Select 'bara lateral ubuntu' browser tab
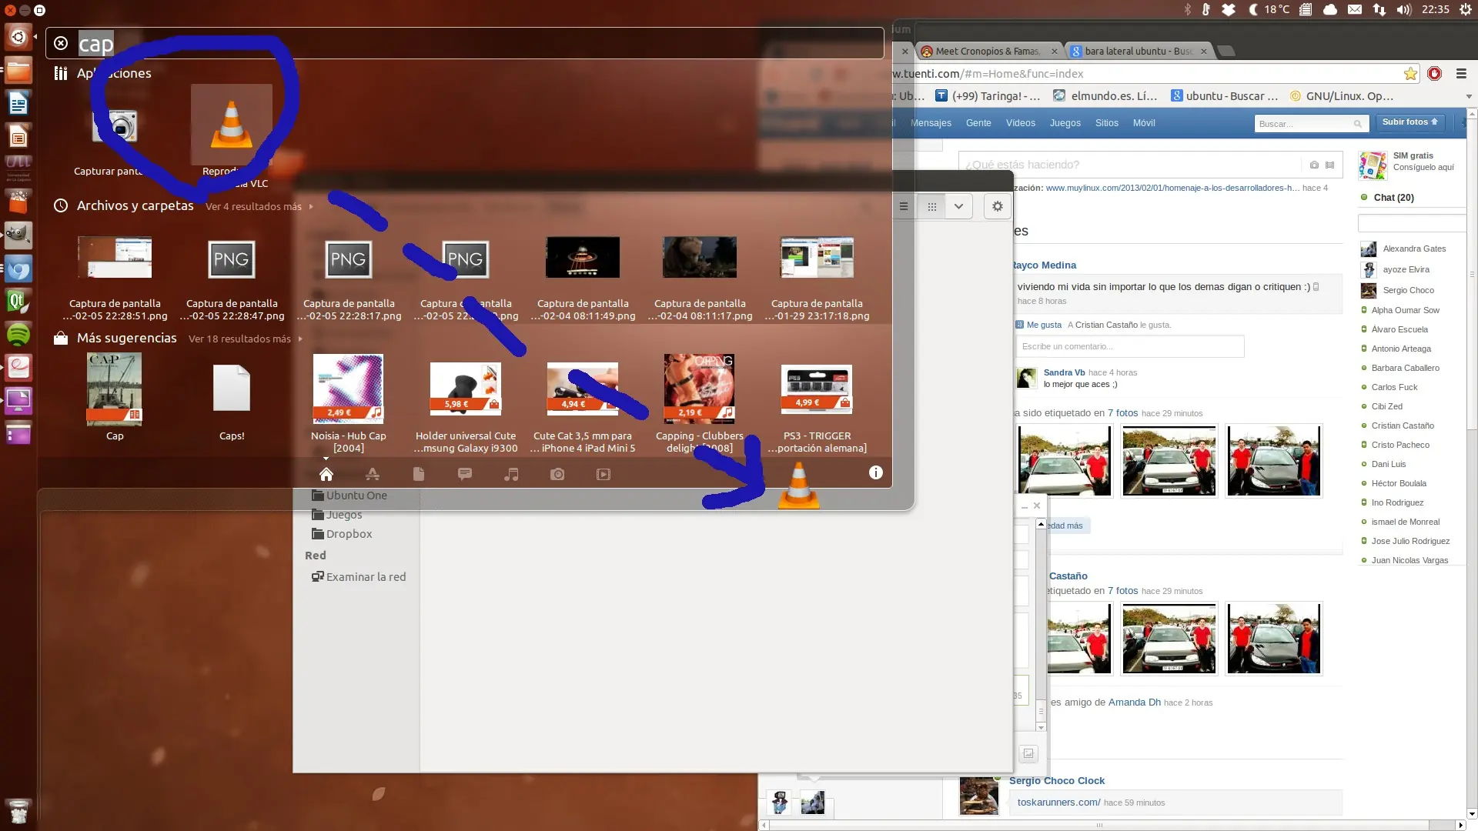1478x831 pixels. [x=1140, y=52]
